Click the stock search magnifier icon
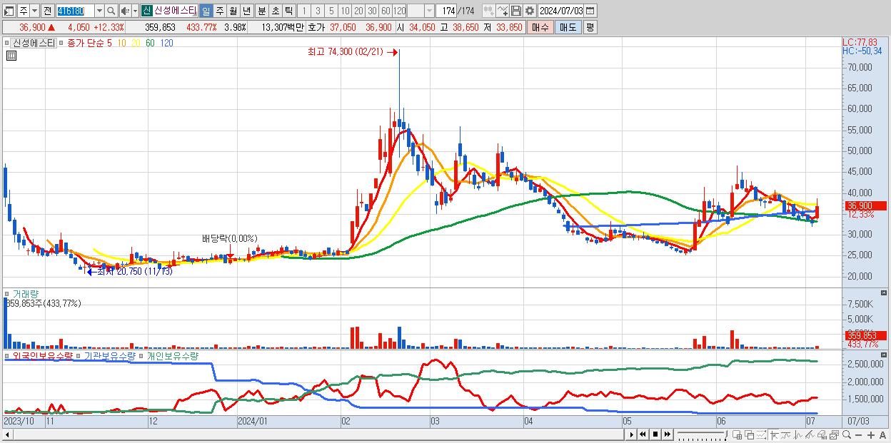Screen dimensions: 891x443 pyautogui.click(x=111, y=11)
